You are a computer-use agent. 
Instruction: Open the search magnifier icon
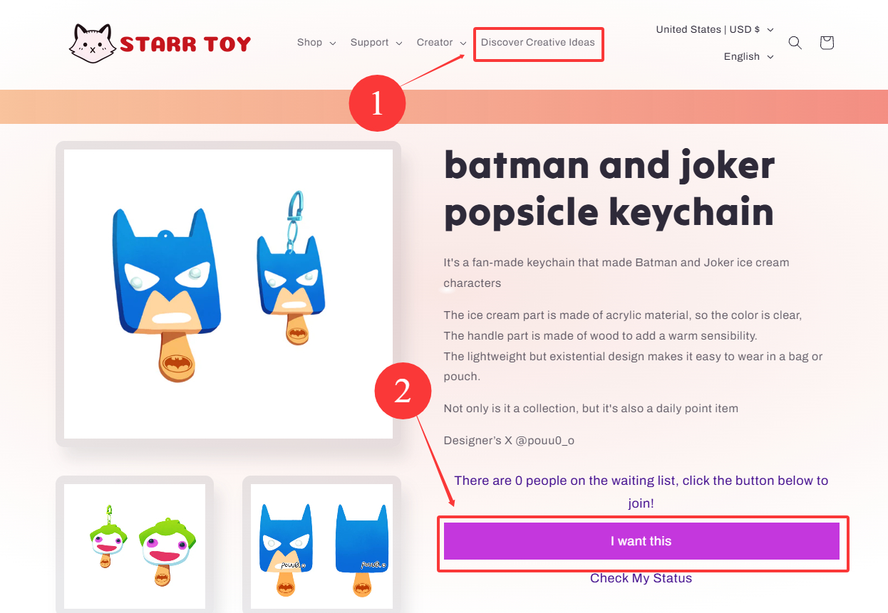(x=795, y=43)
